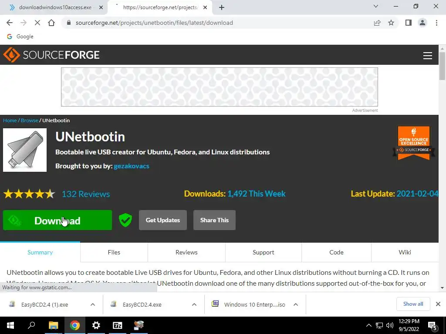Open Settings gear in taskbar
Screen dimensions: 446x334
[96, 325]
